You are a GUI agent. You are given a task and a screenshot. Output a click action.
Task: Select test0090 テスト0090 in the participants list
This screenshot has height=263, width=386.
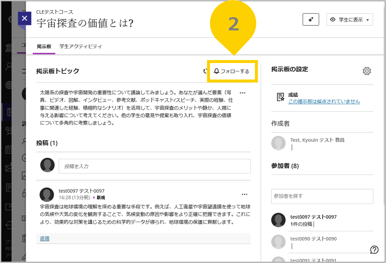coord(313,239)
